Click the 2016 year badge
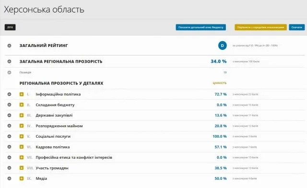 10,27
